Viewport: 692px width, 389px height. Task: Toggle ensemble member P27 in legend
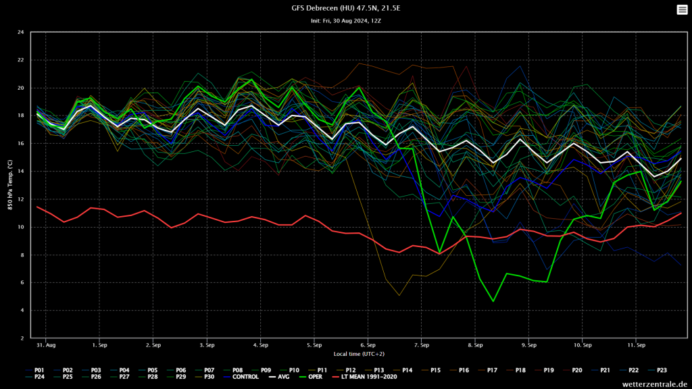pyautogui.click(x=124, y=377)
